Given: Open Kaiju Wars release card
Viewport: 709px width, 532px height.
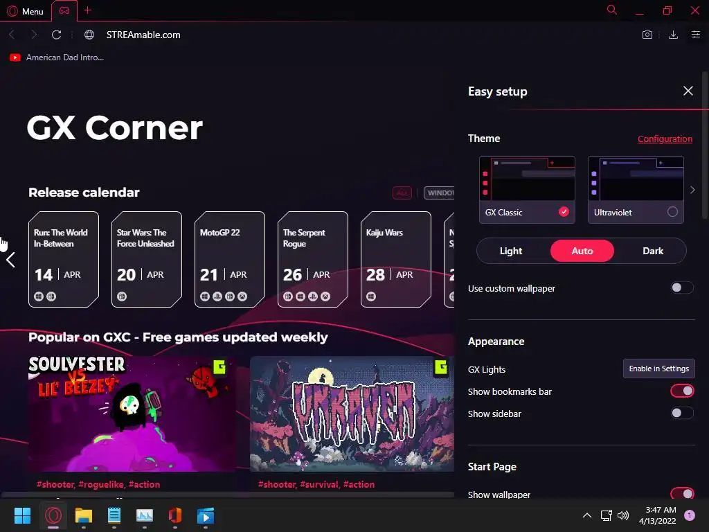Looking at the screenshot, I should click(x=396, y=259).
